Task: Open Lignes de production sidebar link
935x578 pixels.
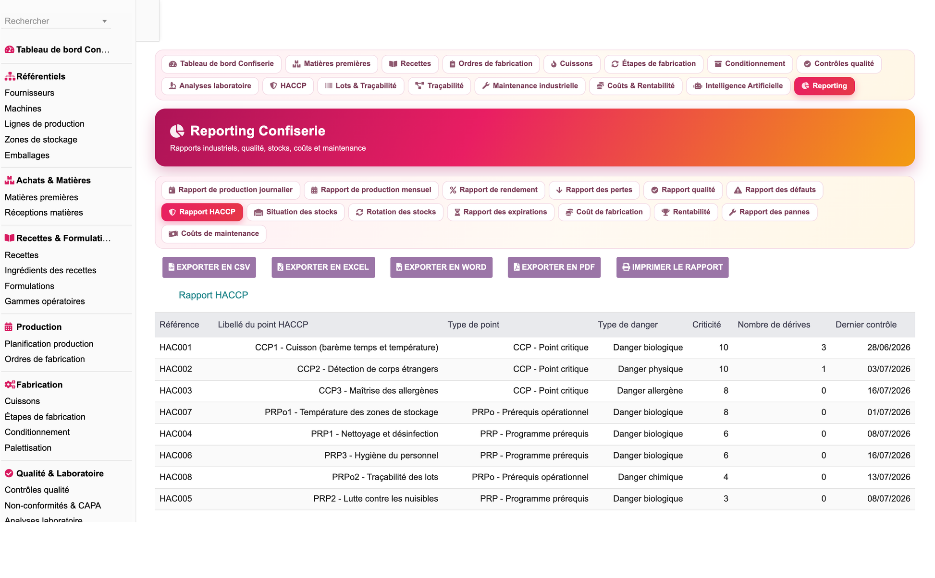Action: tap(45, 124)
